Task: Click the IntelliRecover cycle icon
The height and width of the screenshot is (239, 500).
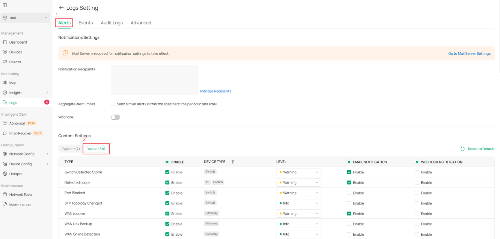Action: [5, 133]
